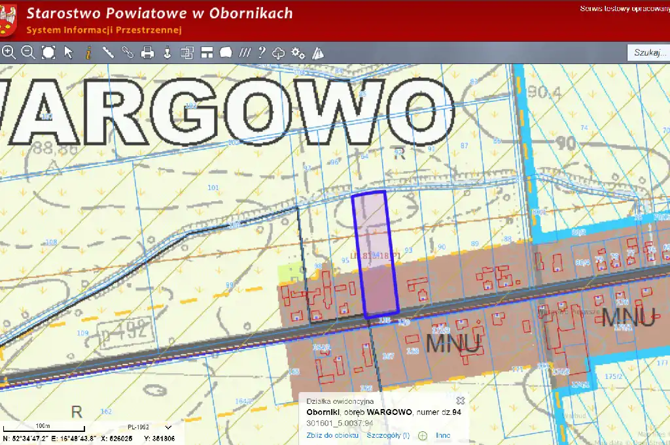Click the 'Inne' link in popup
The width and height of the screenshot is (670, 445).
(443, 435)
